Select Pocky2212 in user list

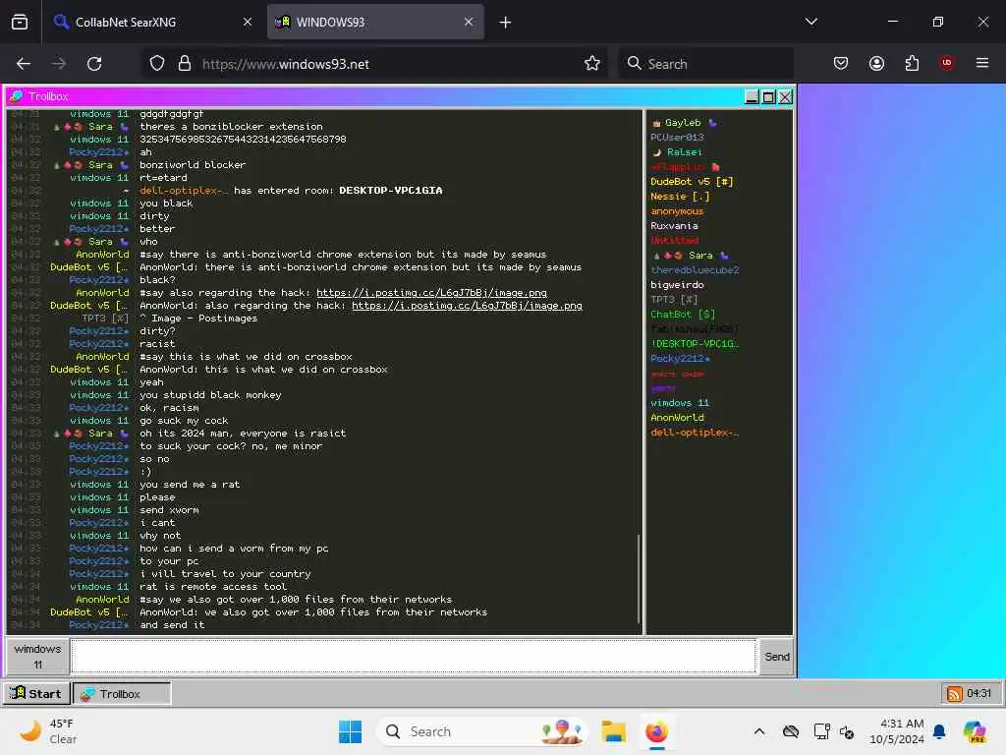[x=680, y=359]
